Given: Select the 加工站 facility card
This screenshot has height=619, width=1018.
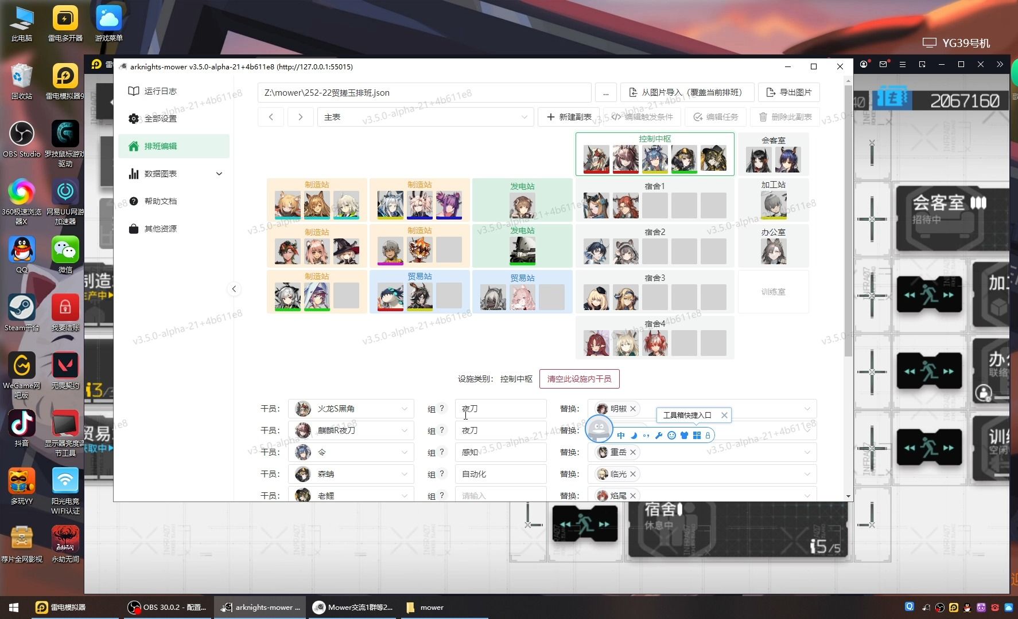Looking at the screenshot, I should click(773, 200).
